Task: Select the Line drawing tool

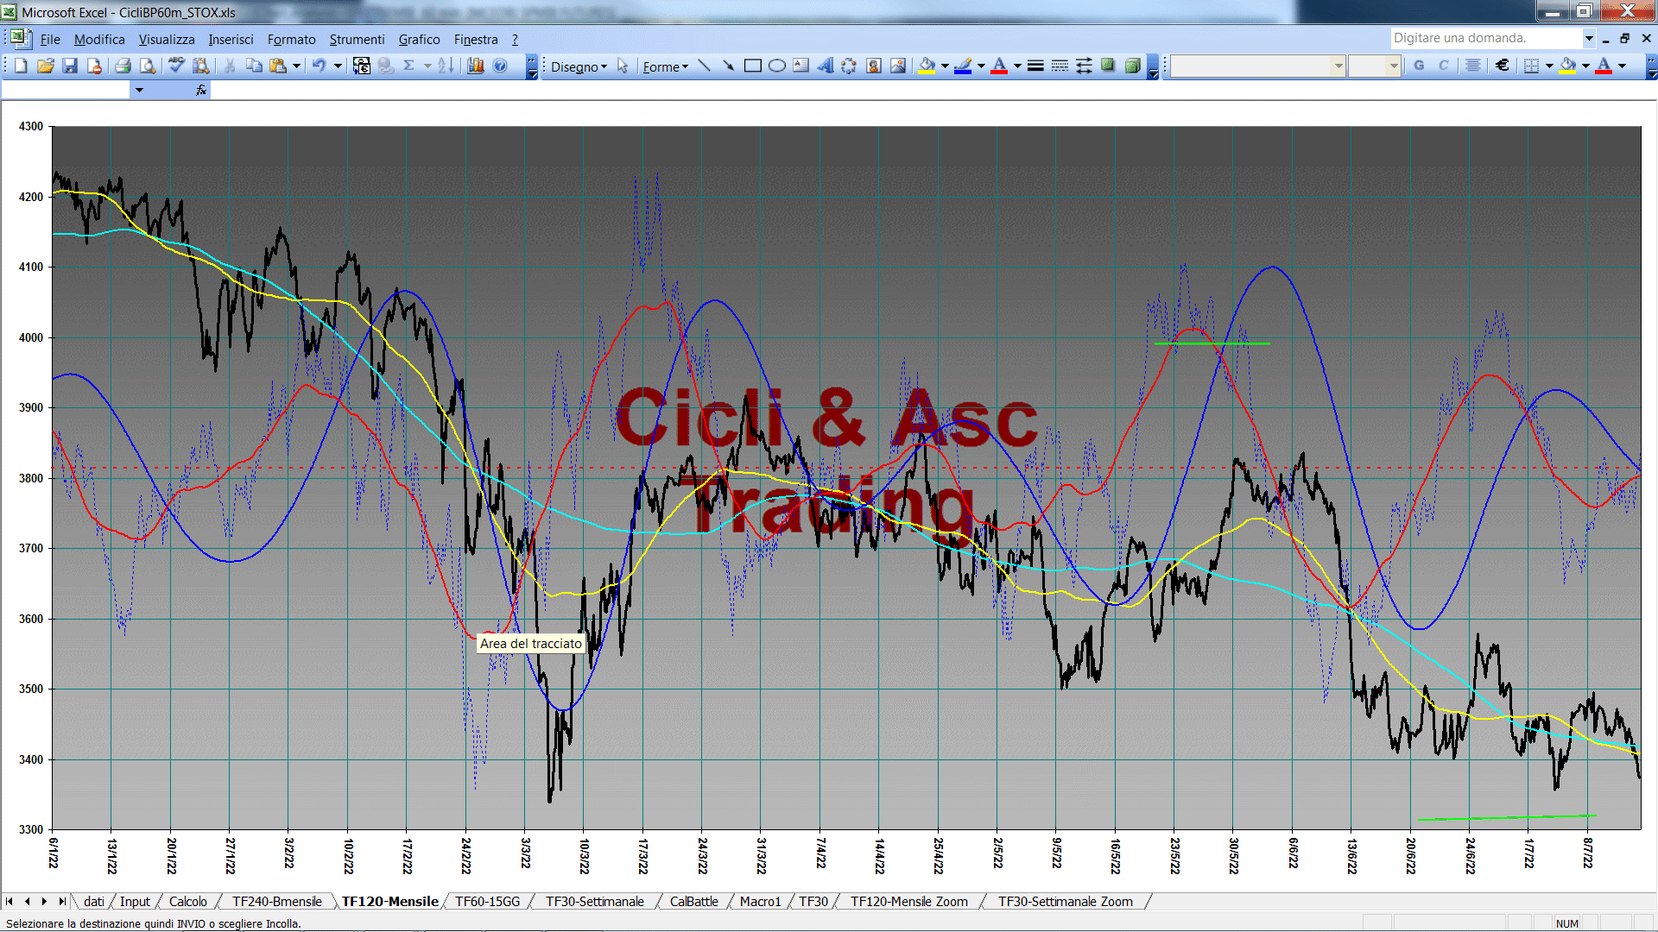Action: (704, 66)
